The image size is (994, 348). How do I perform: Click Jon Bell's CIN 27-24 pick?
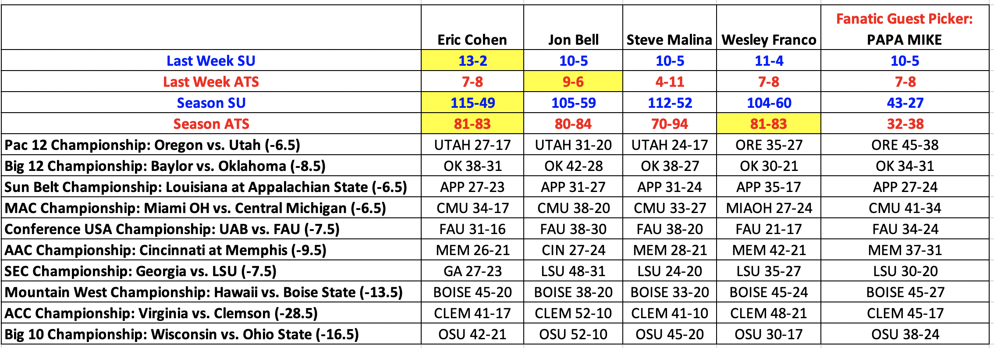(573, 250)
